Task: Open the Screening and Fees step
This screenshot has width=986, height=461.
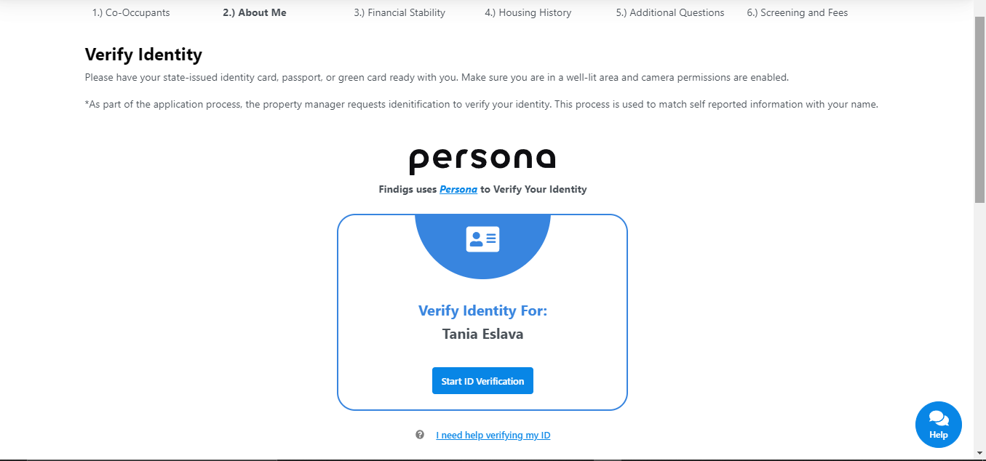Action: click(798, 12)
